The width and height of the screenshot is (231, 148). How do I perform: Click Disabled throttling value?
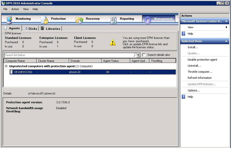[x=61, y=108]
